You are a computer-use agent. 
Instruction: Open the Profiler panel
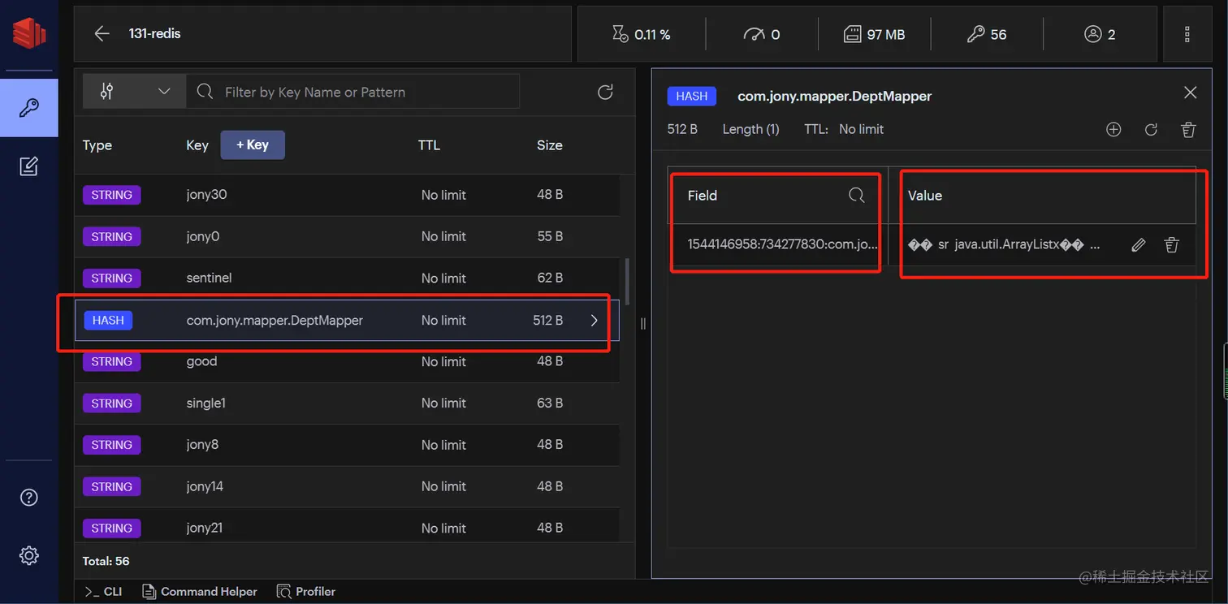coord(306,592)
